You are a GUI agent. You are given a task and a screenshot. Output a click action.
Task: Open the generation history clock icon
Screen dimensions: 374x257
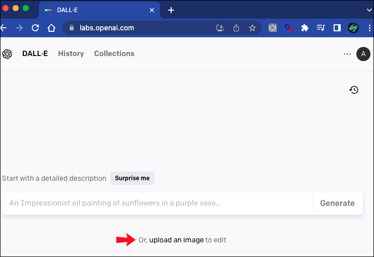tap(354, 90)
